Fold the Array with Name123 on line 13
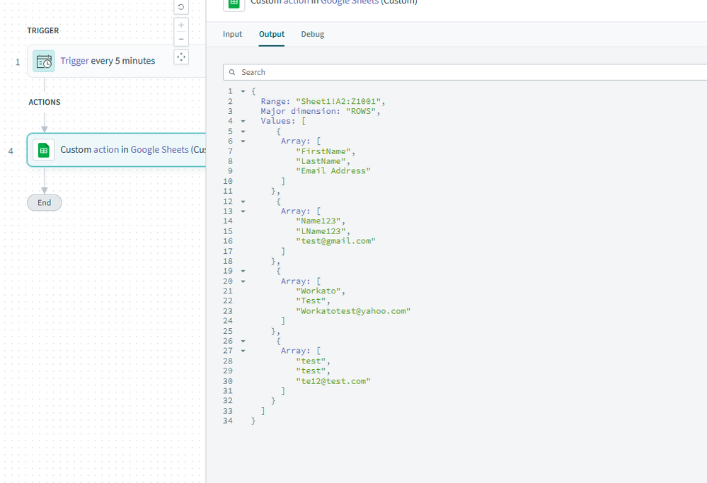Viewport: 707px width, 483px height. click(243, 211)
